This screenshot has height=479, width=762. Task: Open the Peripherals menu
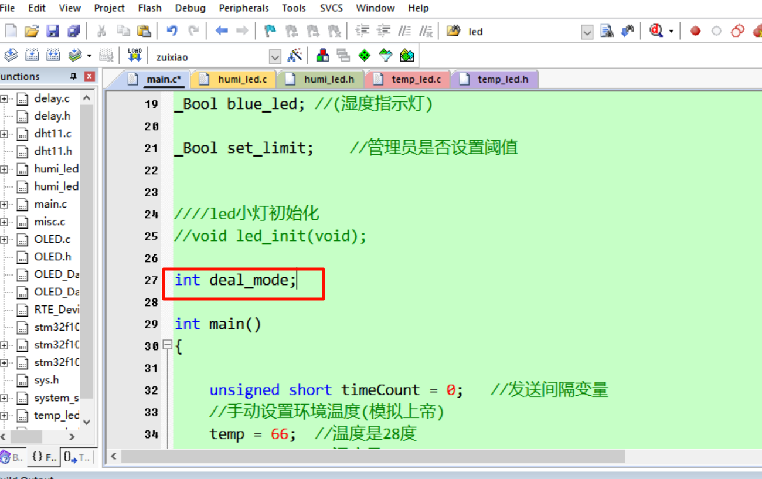[x=244, y=8]
